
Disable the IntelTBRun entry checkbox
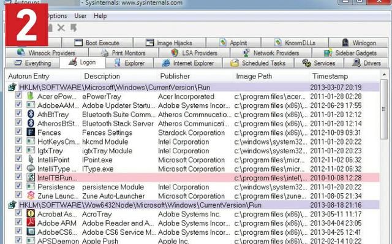point(18,177)
